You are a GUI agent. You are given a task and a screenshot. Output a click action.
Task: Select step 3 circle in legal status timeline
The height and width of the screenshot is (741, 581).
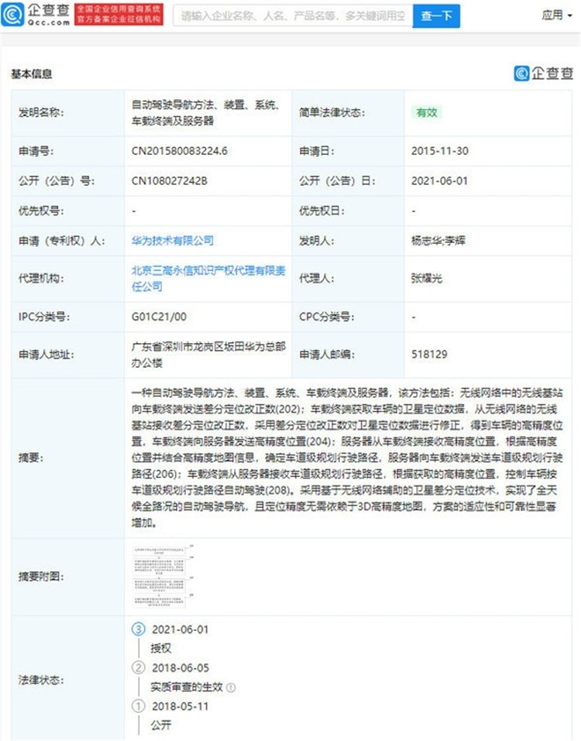[139, 629]
